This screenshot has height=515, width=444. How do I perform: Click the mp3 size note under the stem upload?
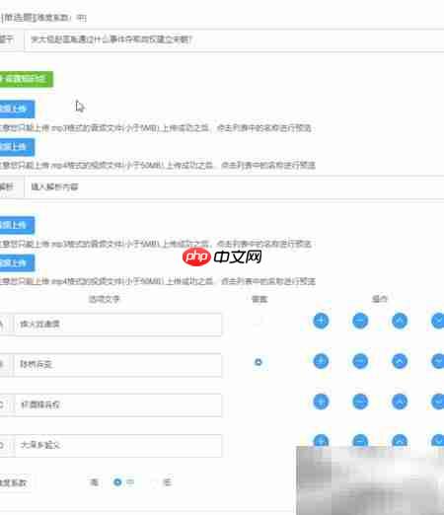click(156, 127)
